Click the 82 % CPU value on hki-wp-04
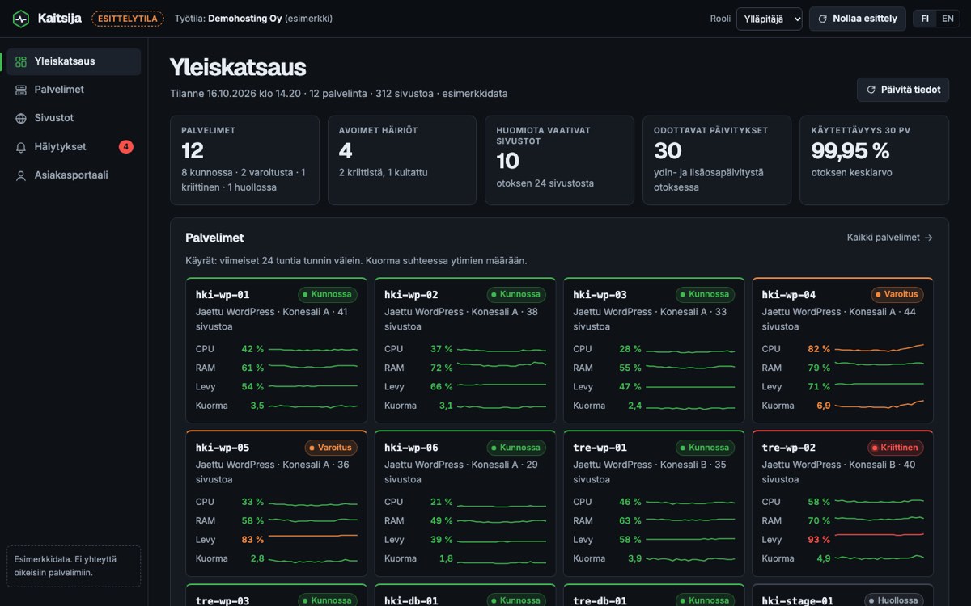 pos(819,349)
